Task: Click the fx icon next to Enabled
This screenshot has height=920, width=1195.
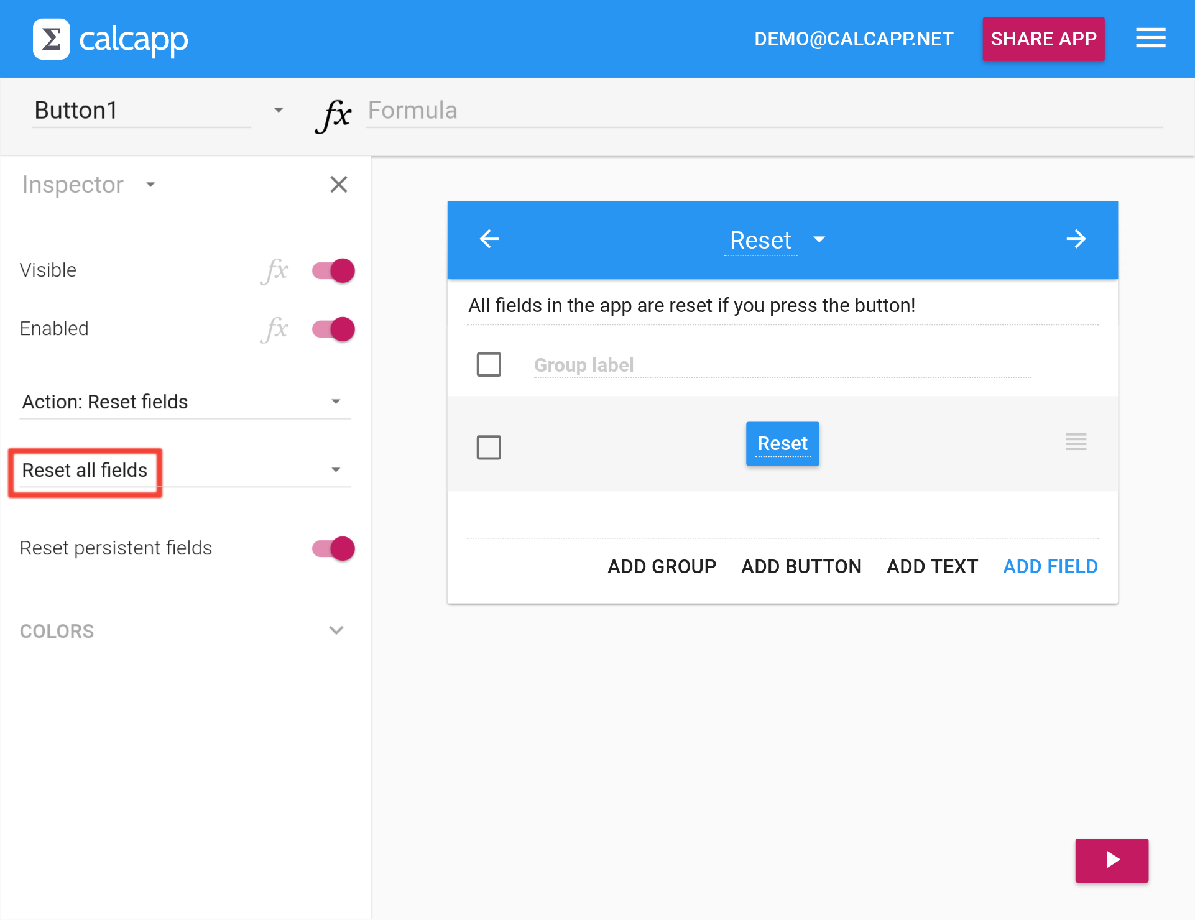Action: [x=274, y=329]
